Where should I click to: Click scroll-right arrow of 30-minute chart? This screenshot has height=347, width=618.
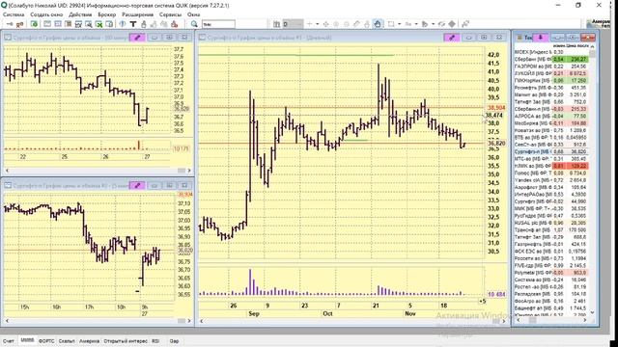click(189, 171)
